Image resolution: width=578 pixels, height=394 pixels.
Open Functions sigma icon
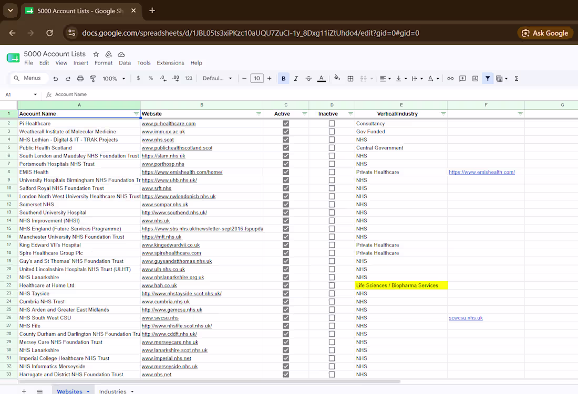[517, 78]
